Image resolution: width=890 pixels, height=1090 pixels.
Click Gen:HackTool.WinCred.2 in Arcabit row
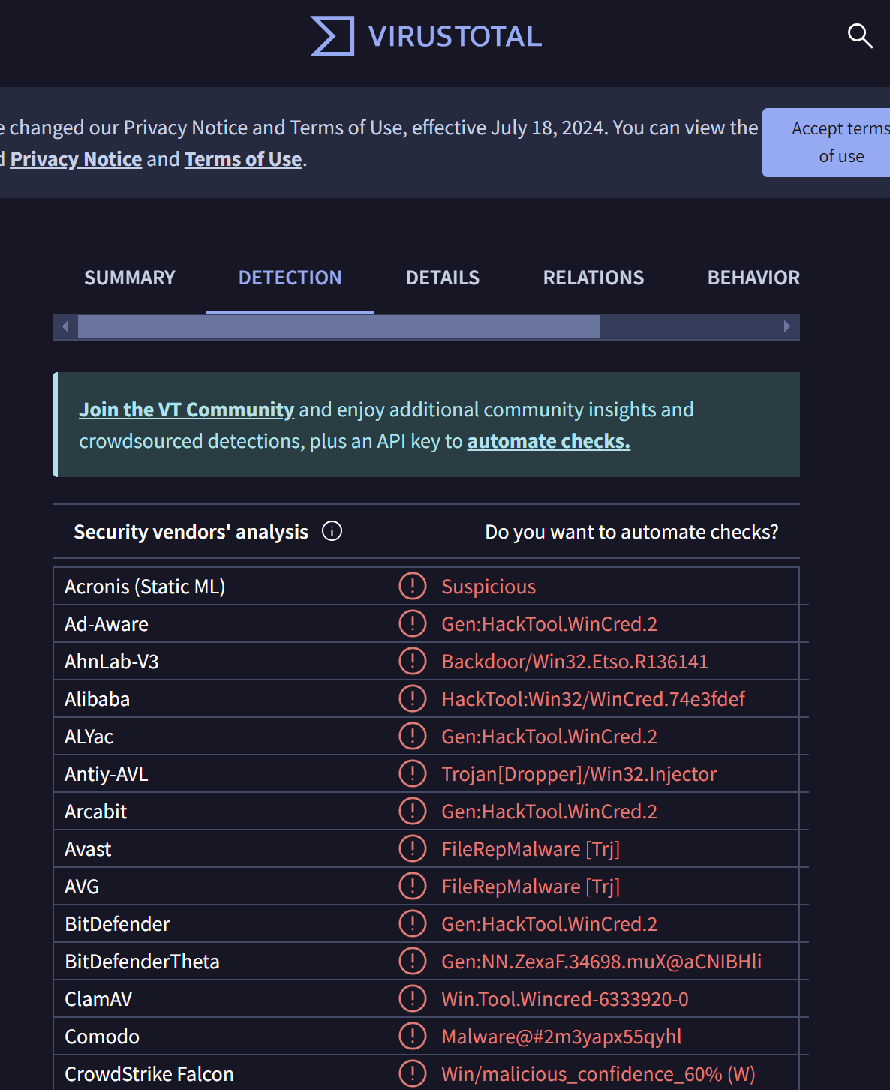[549, 812]
